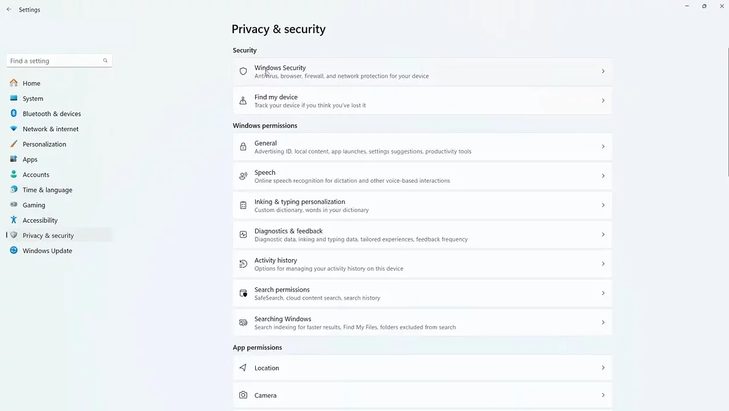
Task: Click the back arrow next to Settings
Action: click(x=9, y=10)
